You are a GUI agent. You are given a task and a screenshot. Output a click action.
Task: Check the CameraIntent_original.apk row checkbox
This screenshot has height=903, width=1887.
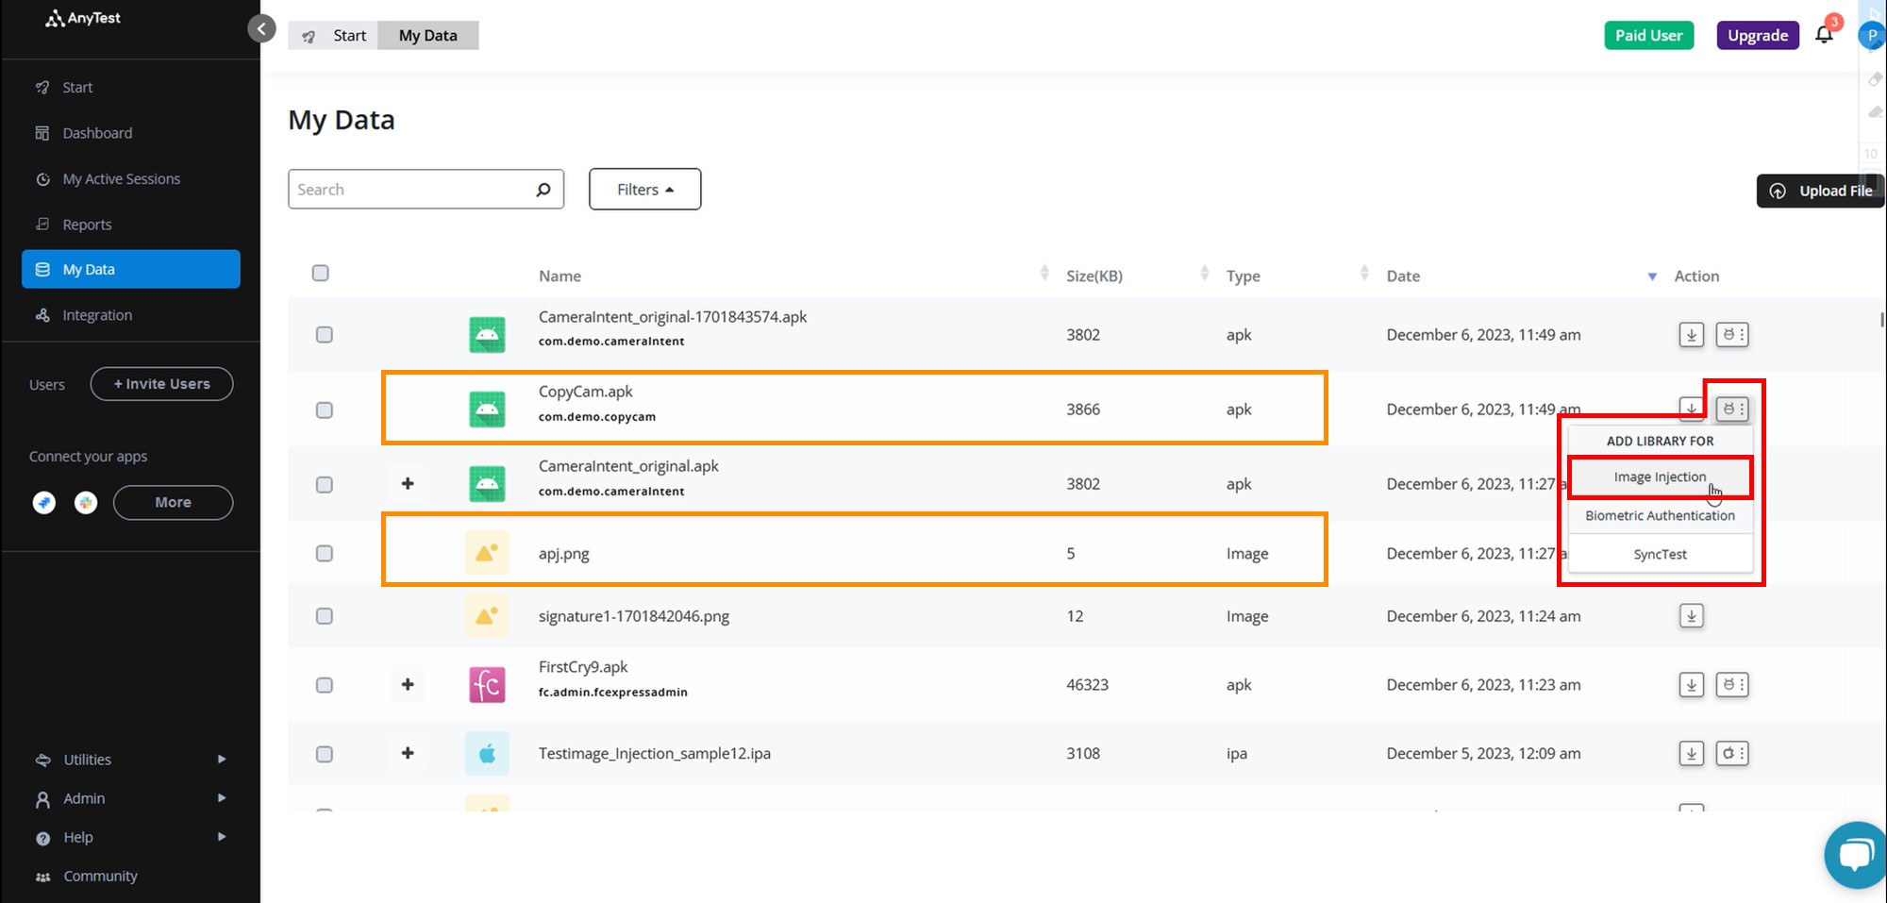325,484
